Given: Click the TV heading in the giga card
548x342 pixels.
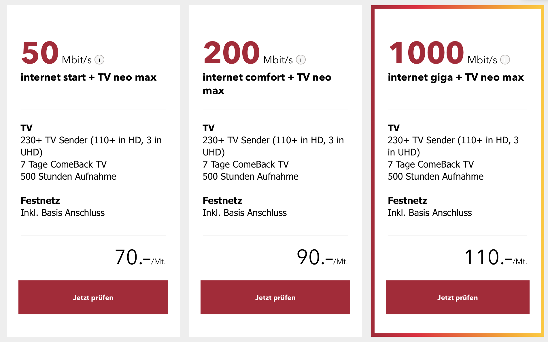Looking at the screenshot, I should 394,128.
